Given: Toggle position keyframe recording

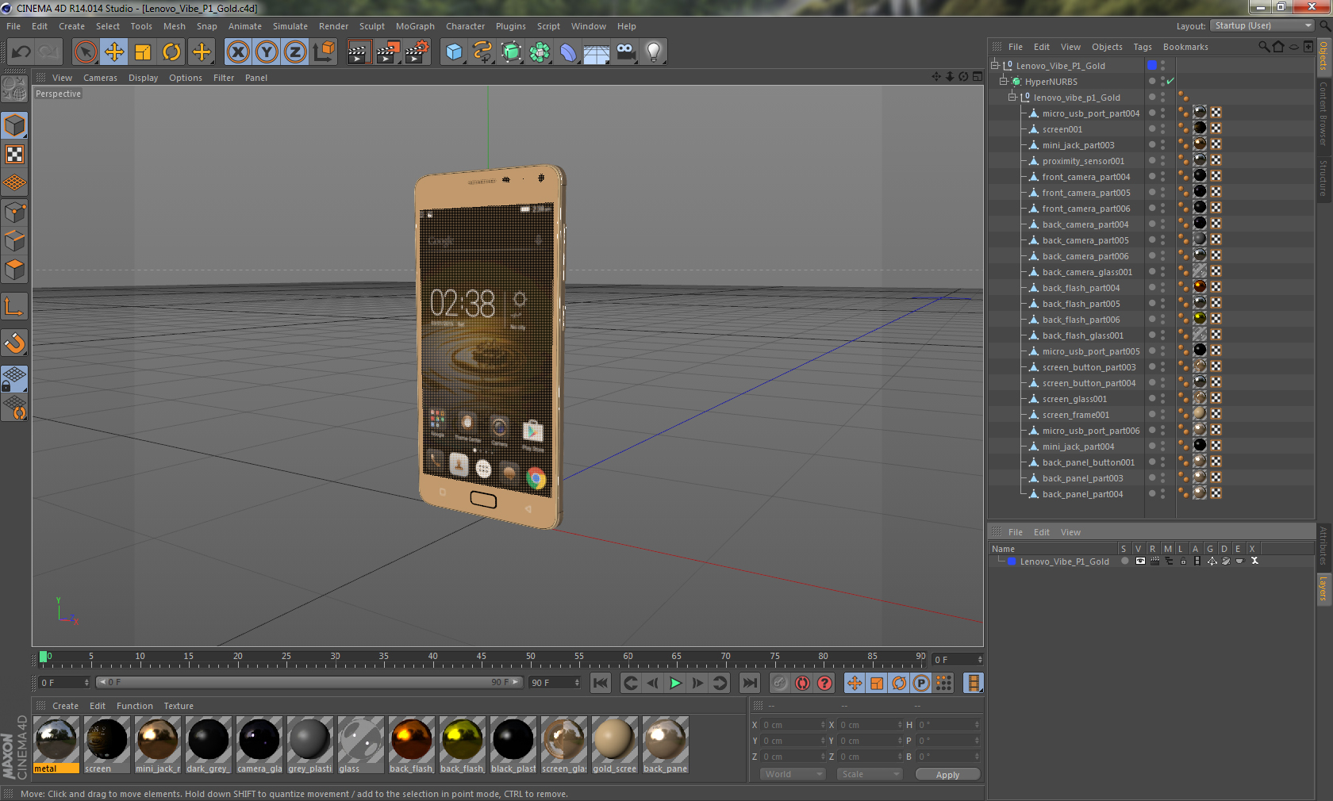Looking at the screenshot, I should (855, 683).
